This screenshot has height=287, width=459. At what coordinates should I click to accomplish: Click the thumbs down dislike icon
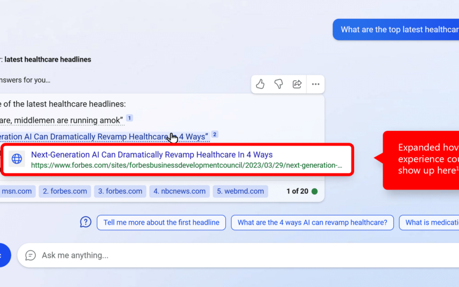[x=278, y=84]
